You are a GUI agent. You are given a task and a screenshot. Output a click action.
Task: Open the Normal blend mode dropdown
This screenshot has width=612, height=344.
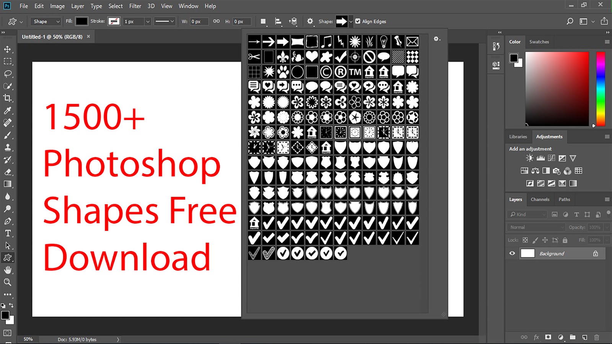pos(536,227)
